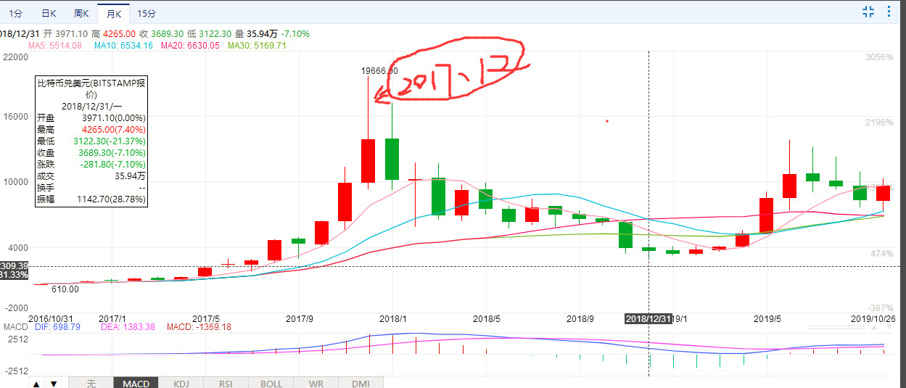Viewport: 906px width, 388px height.
Task: Click the 610.00 low price label
Action: (x=65, y=289)
